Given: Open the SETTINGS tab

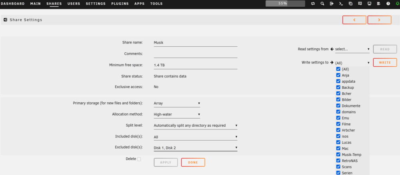Looking at the screenshot, I should 96,4.
